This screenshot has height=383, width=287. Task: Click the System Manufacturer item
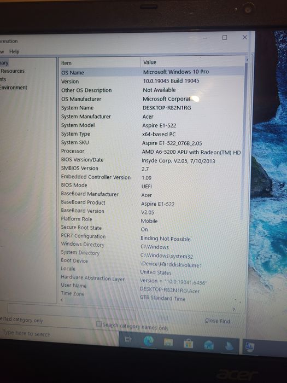(86, 117)
